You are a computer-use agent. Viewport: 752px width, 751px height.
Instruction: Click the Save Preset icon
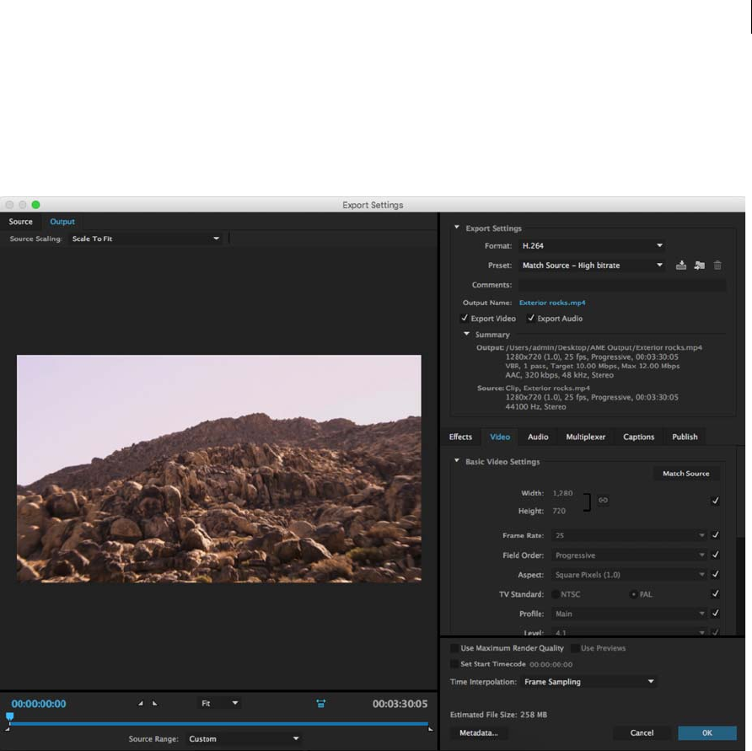click(681, 266)
